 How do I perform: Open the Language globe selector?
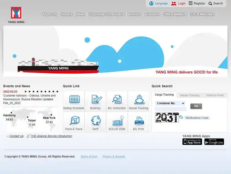[158, 3]
